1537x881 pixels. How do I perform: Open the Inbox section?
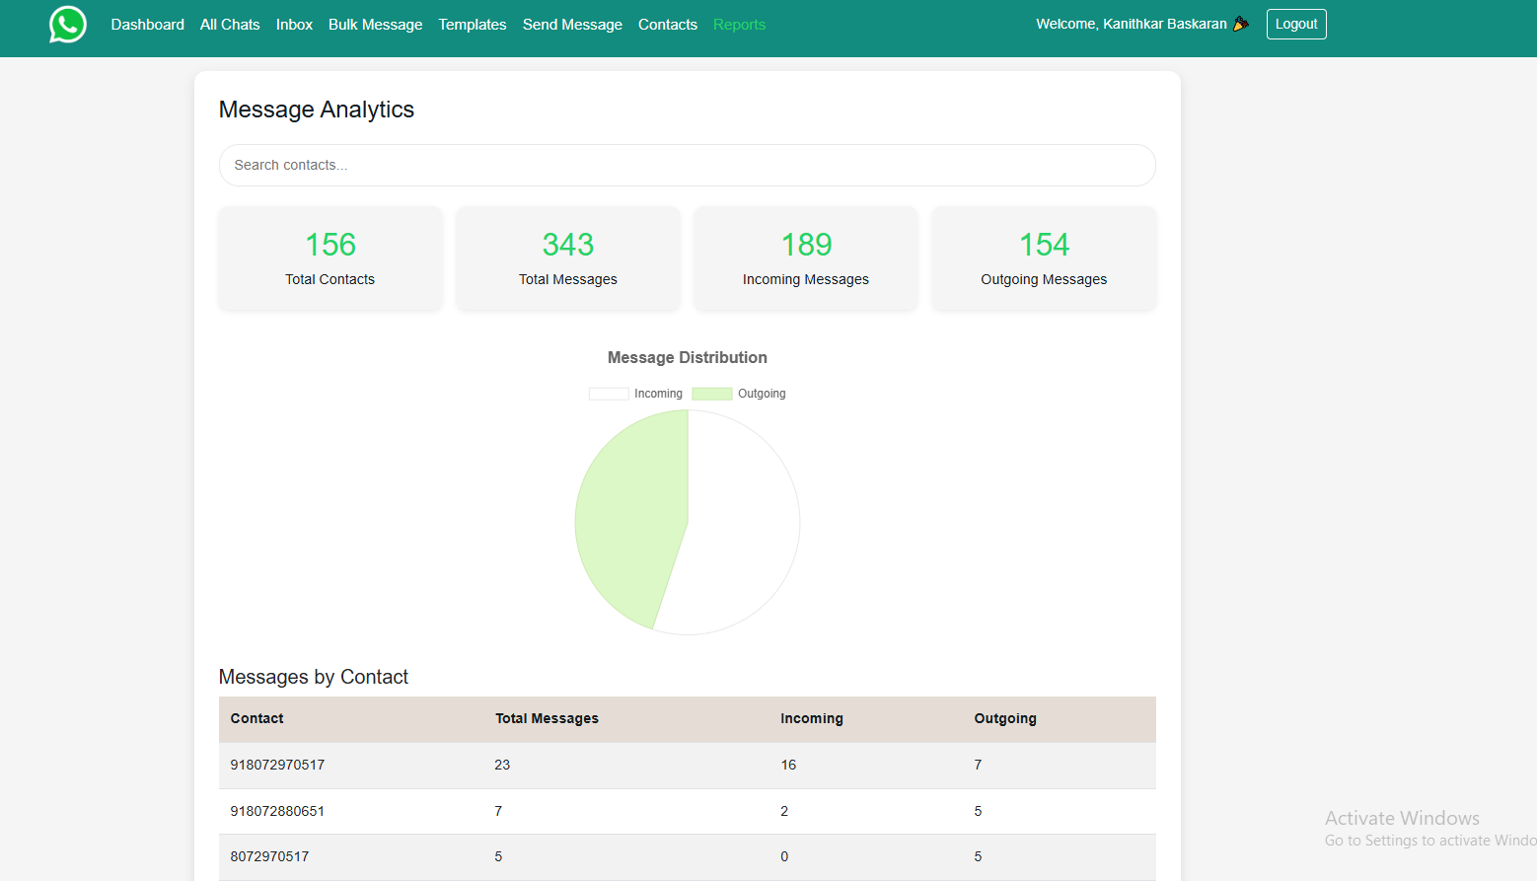294,24
